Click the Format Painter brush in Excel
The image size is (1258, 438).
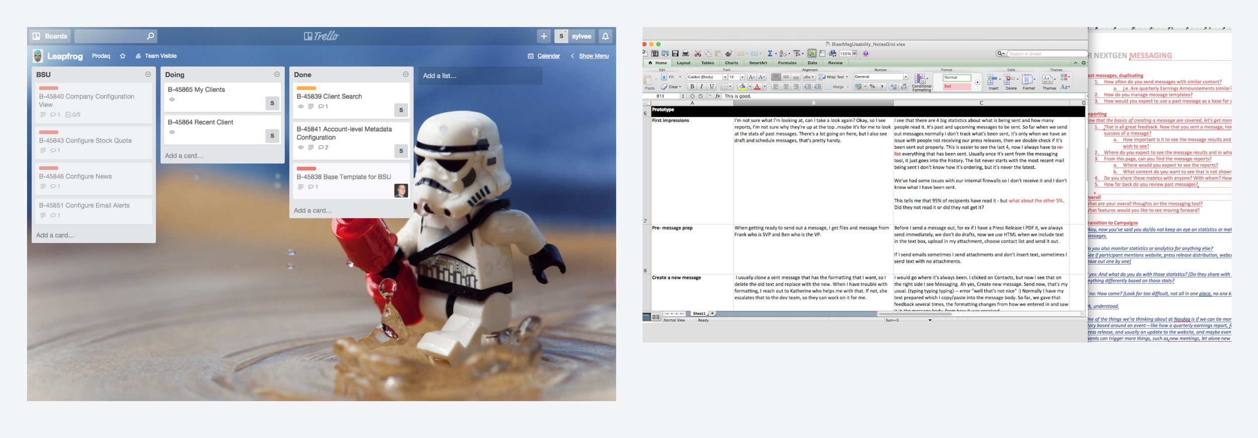729,53
